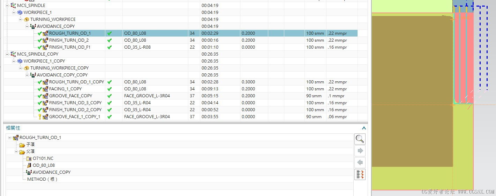Click the 90 smm speed in the GROOVE_FACE_COPY row

coord(314,96)
